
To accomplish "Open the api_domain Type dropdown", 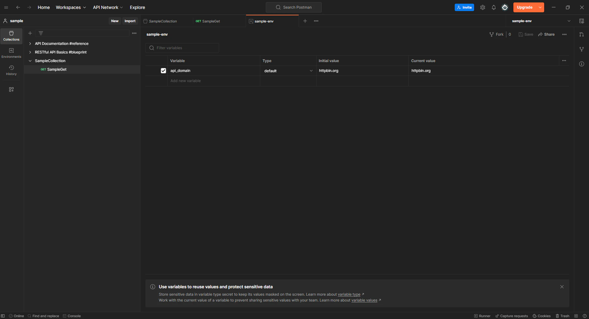I will click(x=288, y=71).
